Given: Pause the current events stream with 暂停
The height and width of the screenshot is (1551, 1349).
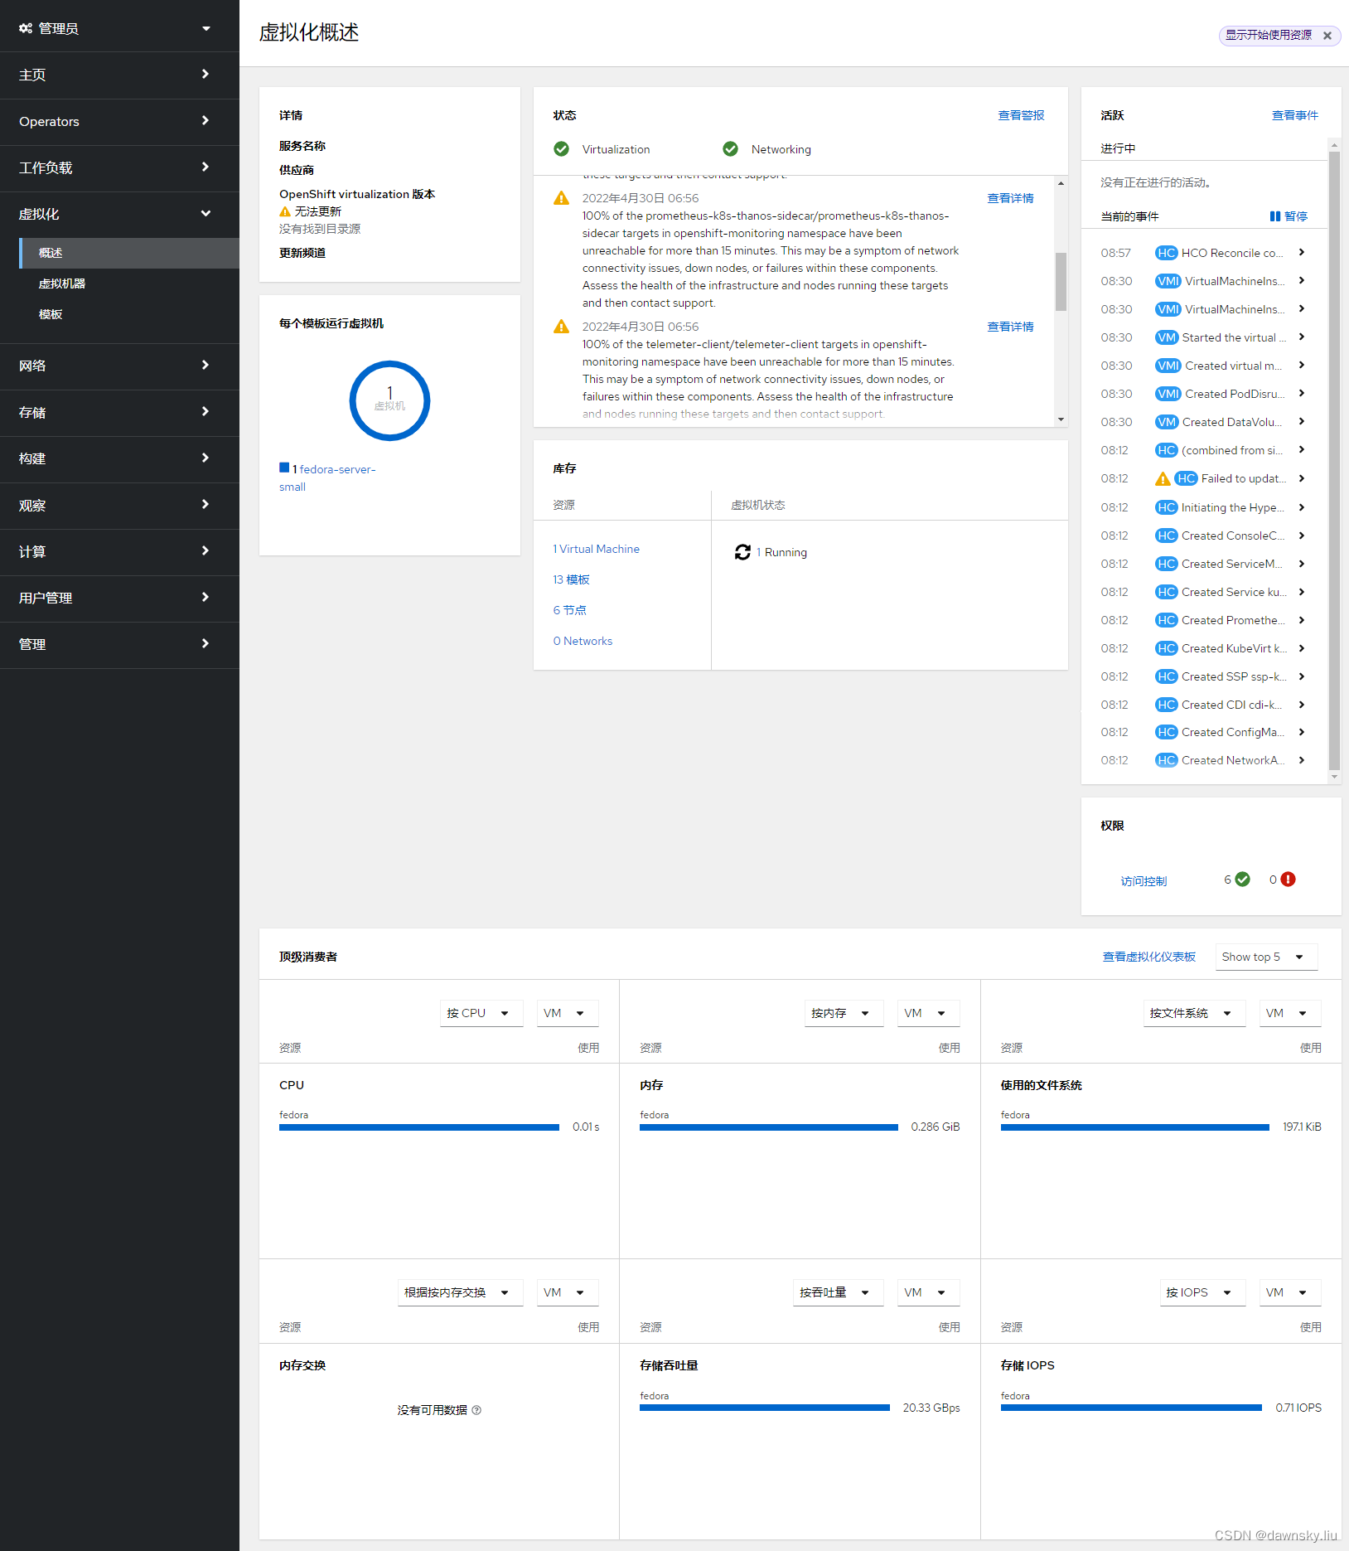Looking at the screenshot, I should tap(1289, 216).
